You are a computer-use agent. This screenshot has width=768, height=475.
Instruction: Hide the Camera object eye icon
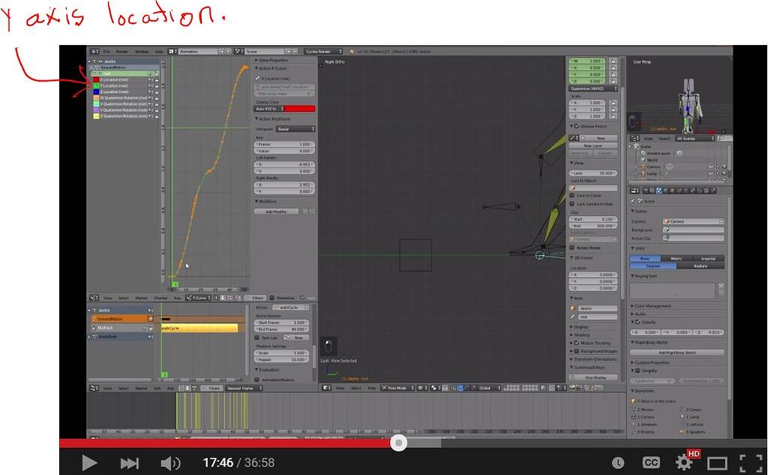pos(711,167)
